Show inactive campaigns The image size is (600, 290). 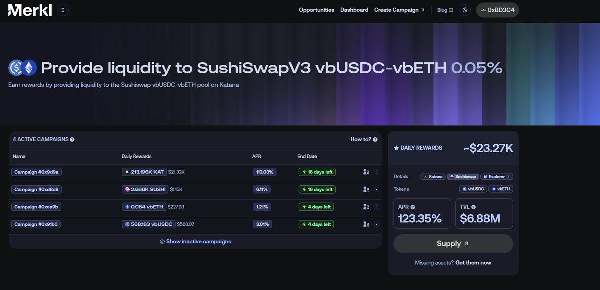195,241
